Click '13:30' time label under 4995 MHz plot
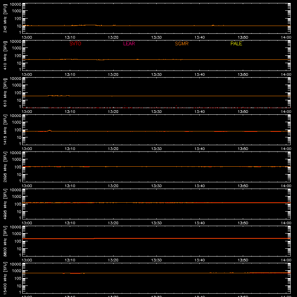Image resolution: width=297 pixels, height=297 pixels. pyautogui.click(x=156, y=223)
